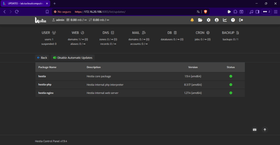Bookmark this page icon

point(47,12)
